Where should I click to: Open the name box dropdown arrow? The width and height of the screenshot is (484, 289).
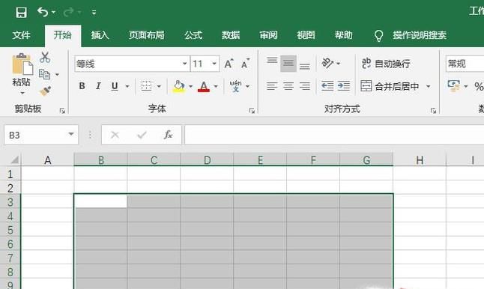click(71, 134)
